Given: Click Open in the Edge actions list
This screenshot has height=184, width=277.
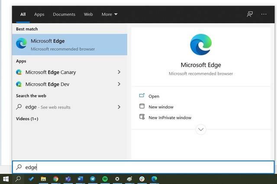Looking at the screenshot, I should [154, 96].
